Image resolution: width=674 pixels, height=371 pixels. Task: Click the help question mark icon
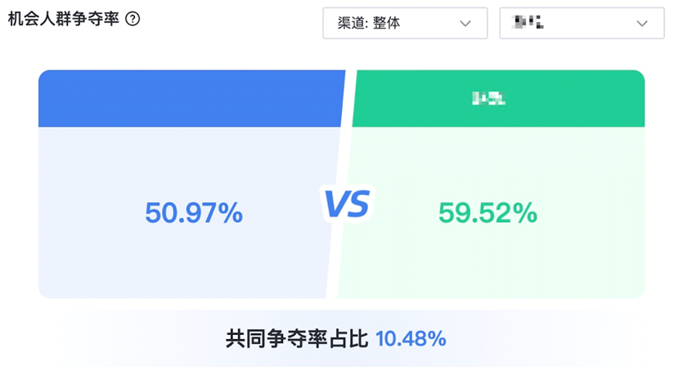tap(133, 19)
